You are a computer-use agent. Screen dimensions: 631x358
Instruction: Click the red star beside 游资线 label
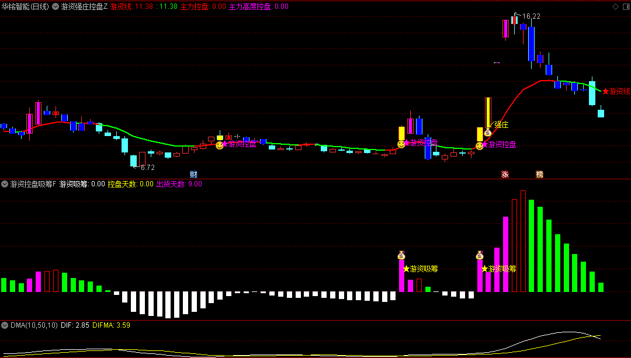tap(605, 91)
